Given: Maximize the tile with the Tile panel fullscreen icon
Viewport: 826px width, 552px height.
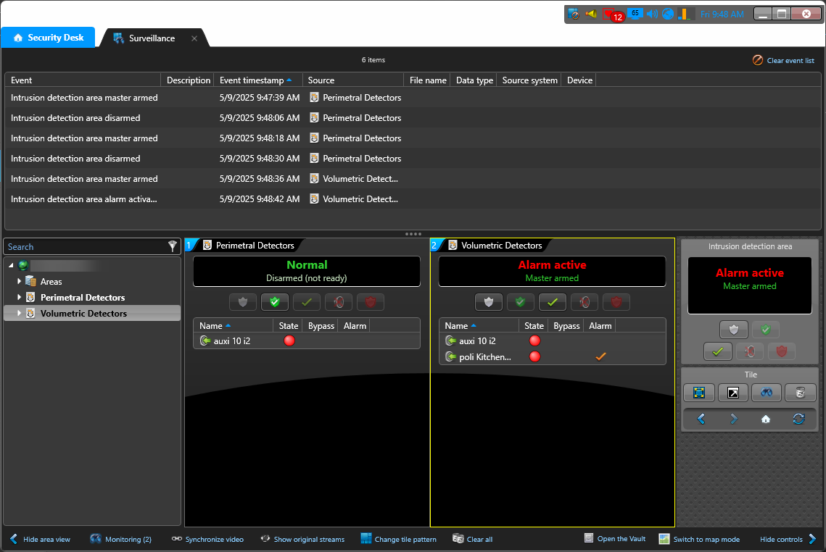Looking at the screenshot, I should (699, 393).
